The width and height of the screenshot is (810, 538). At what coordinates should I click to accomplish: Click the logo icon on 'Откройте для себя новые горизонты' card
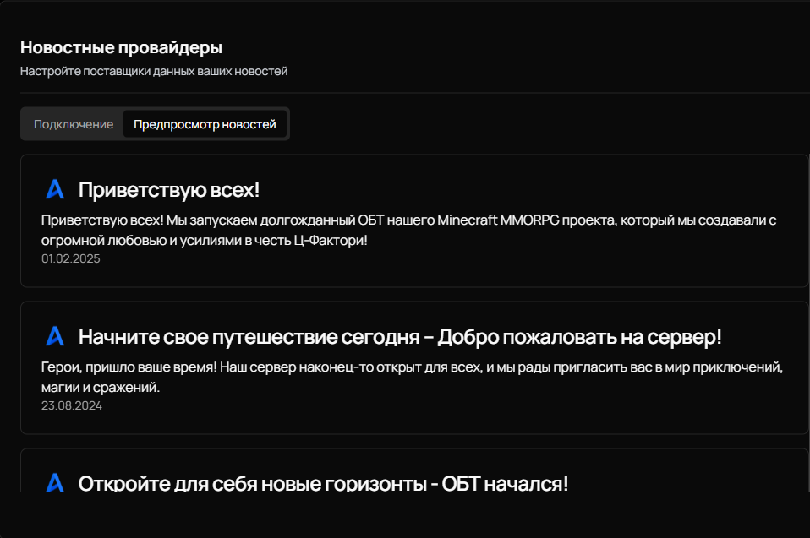pos(53,482)
